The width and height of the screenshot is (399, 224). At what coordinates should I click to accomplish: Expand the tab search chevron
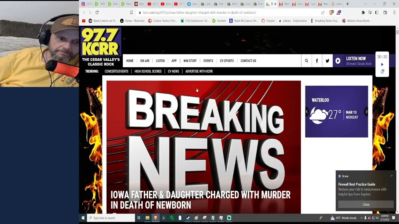pos(365,4)
